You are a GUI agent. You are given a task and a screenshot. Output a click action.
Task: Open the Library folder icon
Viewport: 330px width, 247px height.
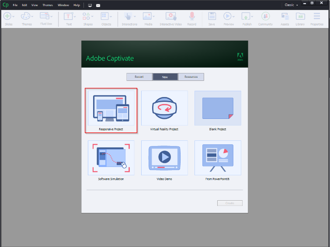click(300, 16)
